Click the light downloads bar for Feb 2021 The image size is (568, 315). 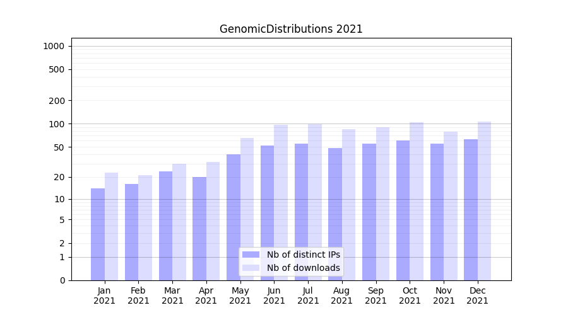pos(145,228)
